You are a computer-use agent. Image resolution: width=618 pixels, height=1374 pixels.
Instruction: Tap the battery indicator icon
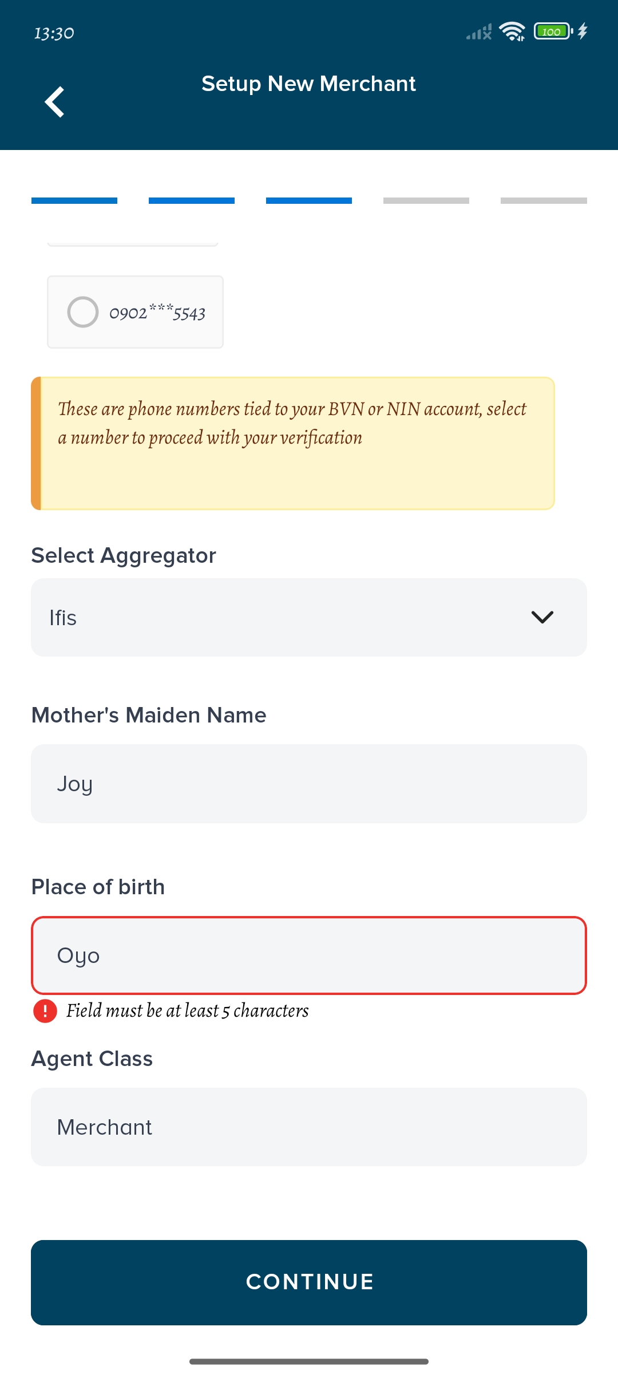pyautogui.click(x=553, y=31)
